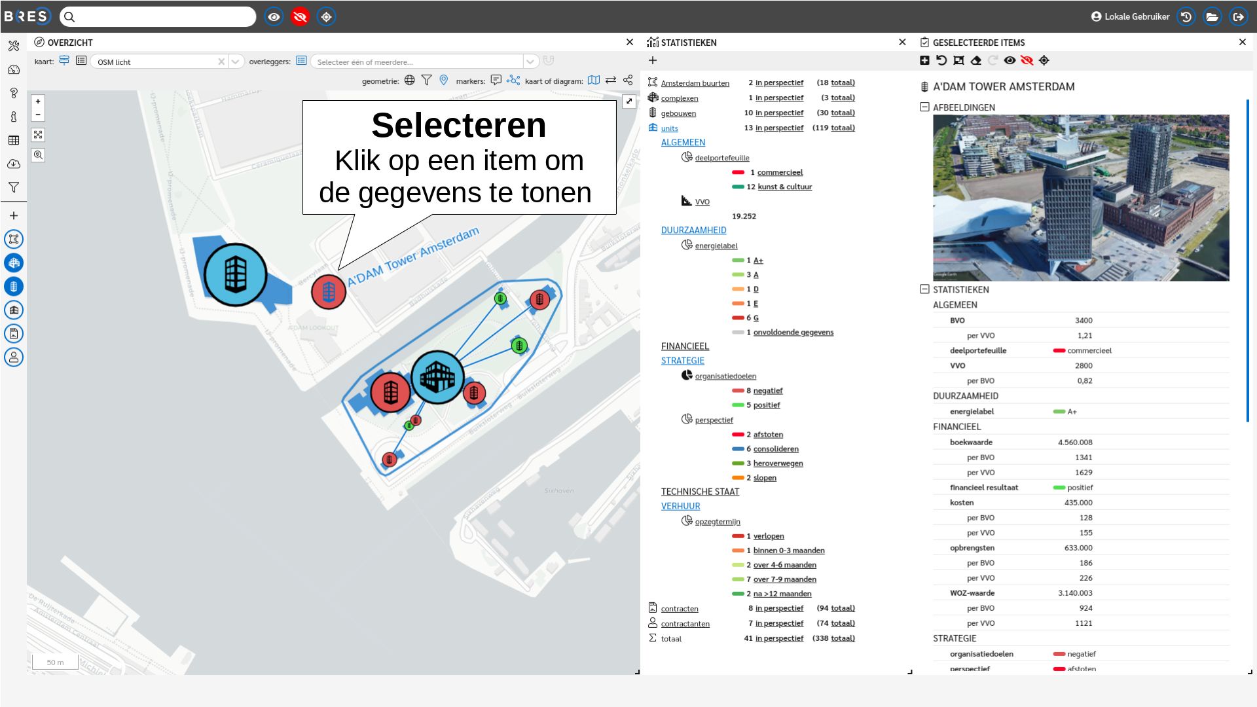This screenshot has height=707, width=1257.
Task: Expand the ALGEMEEN section in Statistieken
Action: (683, 143)
